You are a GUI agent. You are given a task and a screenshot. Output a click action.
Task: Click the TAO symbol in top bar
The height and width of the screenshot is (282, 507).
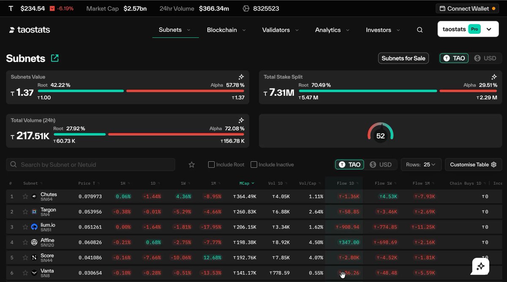point(11,8)
